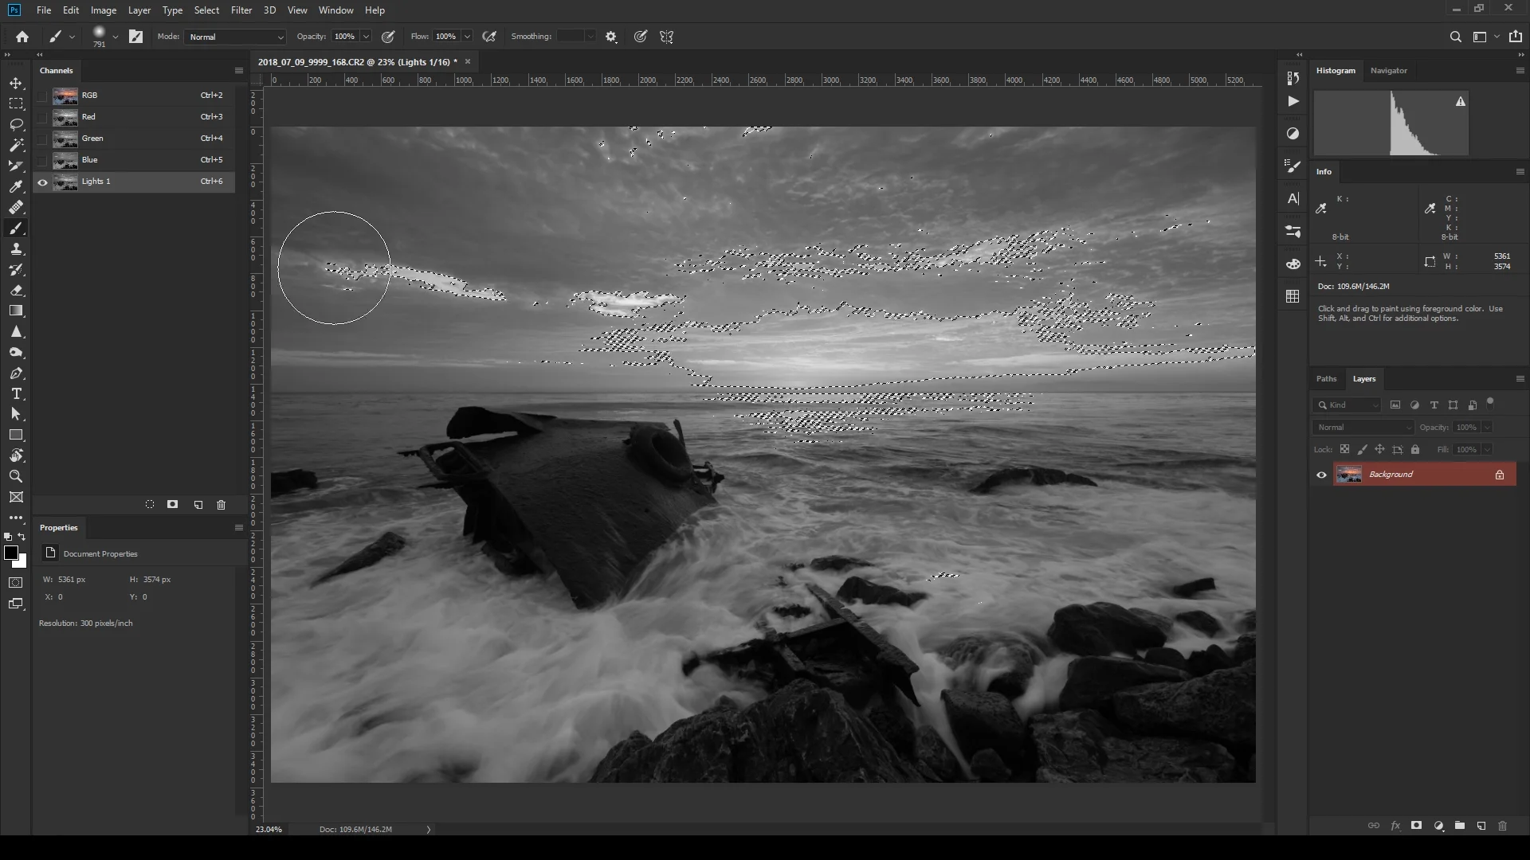Click the zoom percentage field 23.04%
1530x860 pixels.
click(x=269, y=830)
